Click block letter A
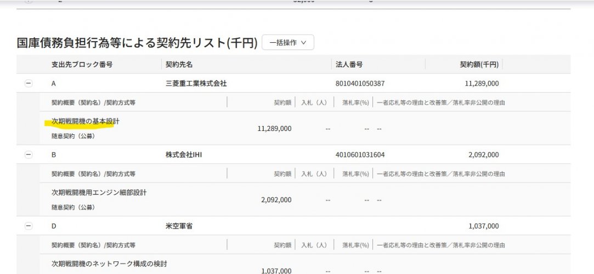Viewport: 594px width, 274px height. click(x=53, y=84)
